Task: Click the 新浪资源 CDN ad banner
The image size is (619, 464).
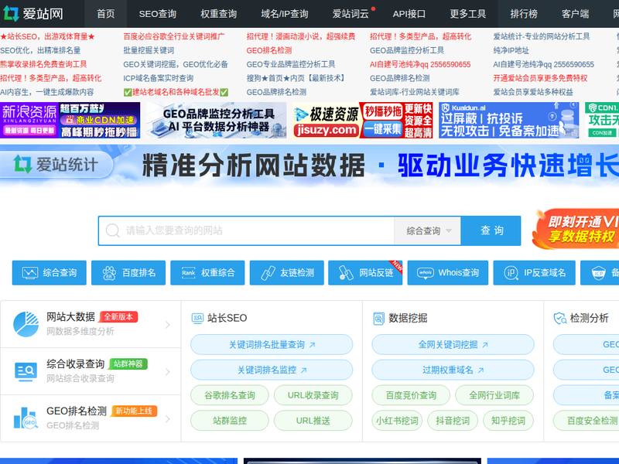Action: tap(70, 120)
